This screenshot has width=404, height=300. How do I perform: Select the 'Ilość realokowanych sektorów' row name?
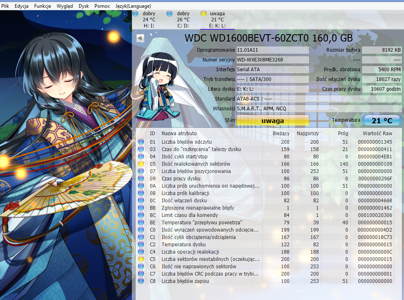[x=196, y=164]
